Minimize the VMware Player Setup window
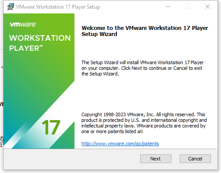The width and height of the screenshot is (221, 173). pyautogui.click(x=168, y=7)
